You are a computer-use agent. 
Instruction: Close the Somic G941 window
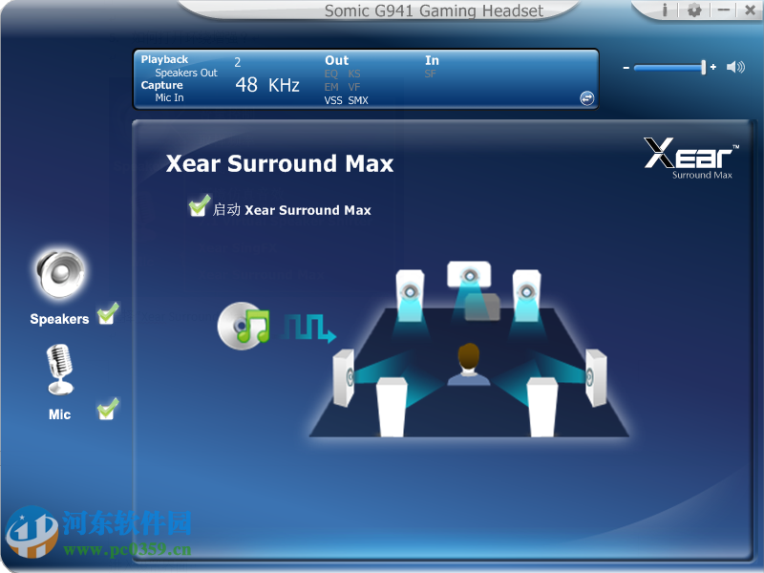pyautogui.click(x=751, y=10)
